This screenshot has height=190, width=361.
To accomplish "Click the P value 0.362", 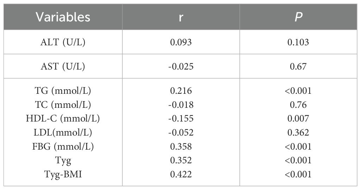I will pyautogui.click(x=298, y=132).
